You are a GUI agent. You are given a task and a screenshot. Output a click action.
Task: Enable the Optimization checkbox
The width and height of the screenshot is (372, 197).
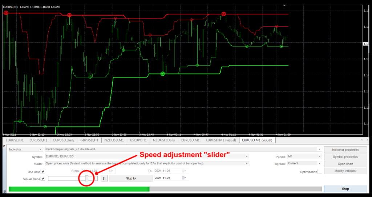tap(320, 172)
